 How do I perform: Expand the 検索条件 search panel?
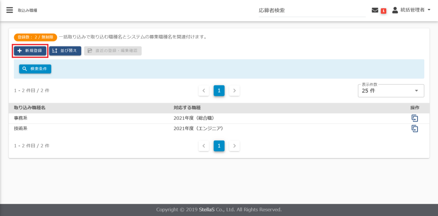(35, 69)
